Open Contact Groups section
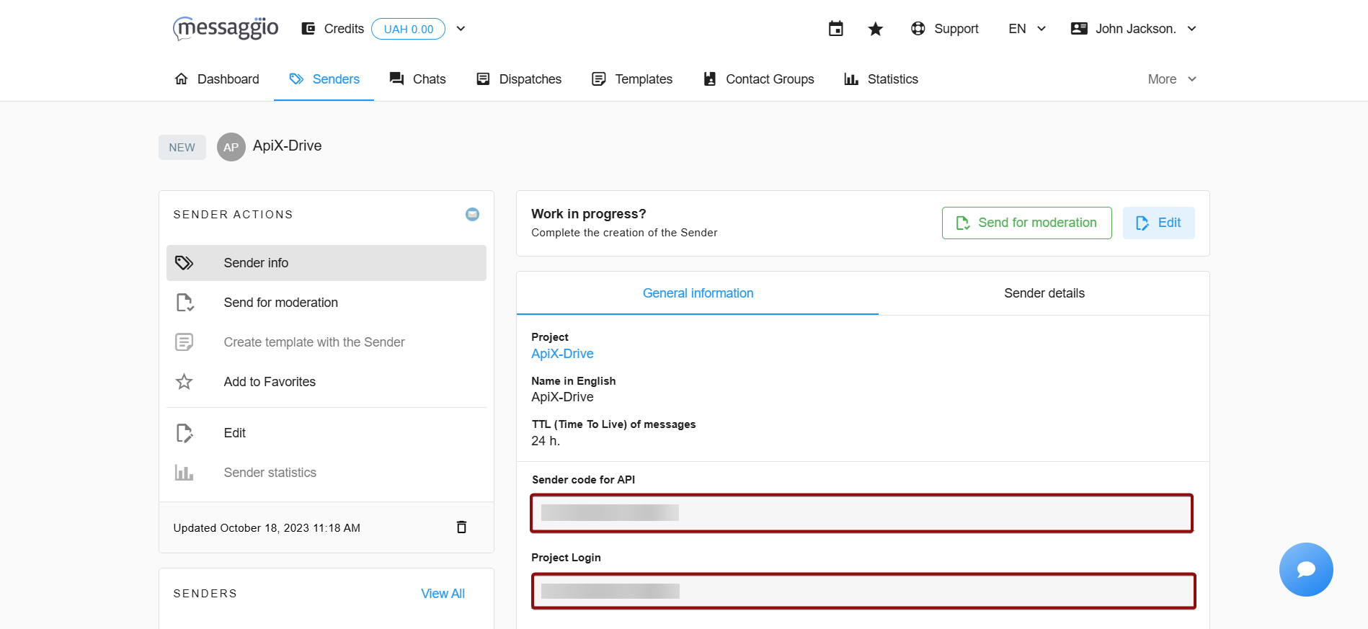1368x629 pixels. [759, 79]
